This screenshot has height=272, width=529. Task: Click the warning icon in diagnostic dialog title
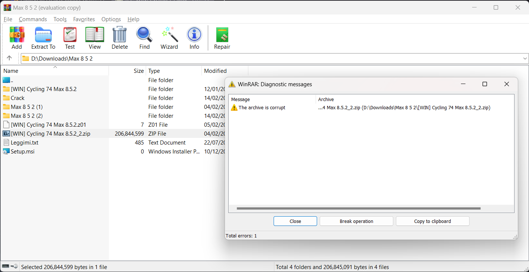point(232,84)
